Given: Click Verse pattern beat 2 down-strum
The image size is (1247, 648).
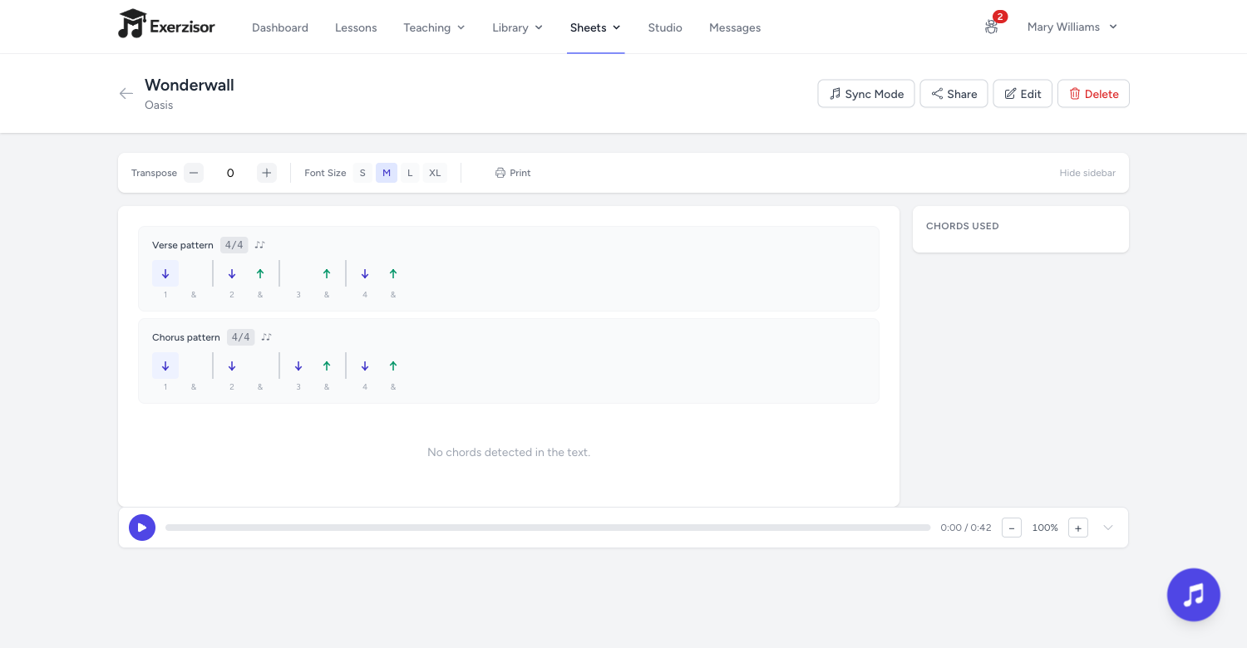Looking at the screenshot, I should (232, 273).
